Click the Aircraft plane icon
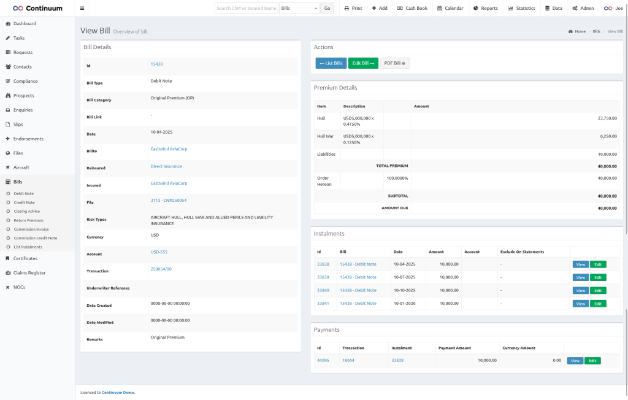 pyautogui.click(x=7, y=167)
